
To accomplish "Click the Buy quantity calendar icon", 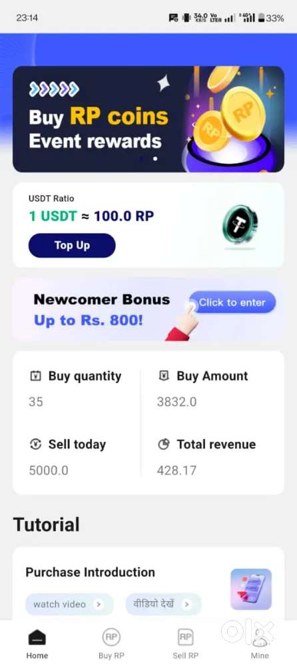I will (x=36, y=375).
